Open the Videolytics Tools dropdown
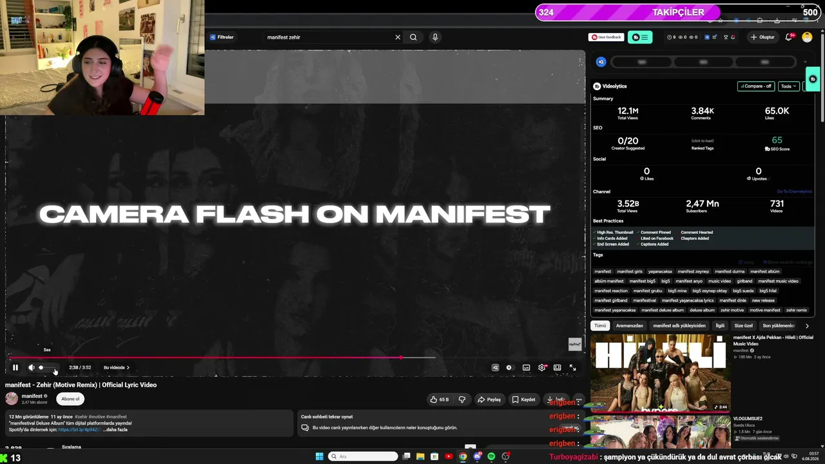Image resolution: width=825 pixels, height=464 pixels. point(788,86)
